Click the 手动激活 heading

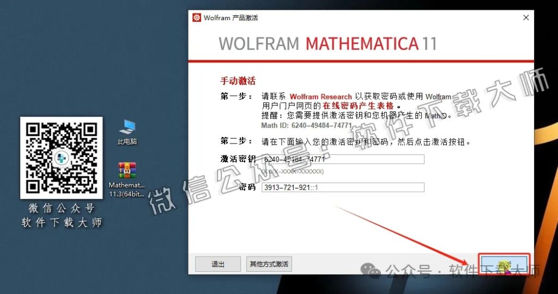238,80
